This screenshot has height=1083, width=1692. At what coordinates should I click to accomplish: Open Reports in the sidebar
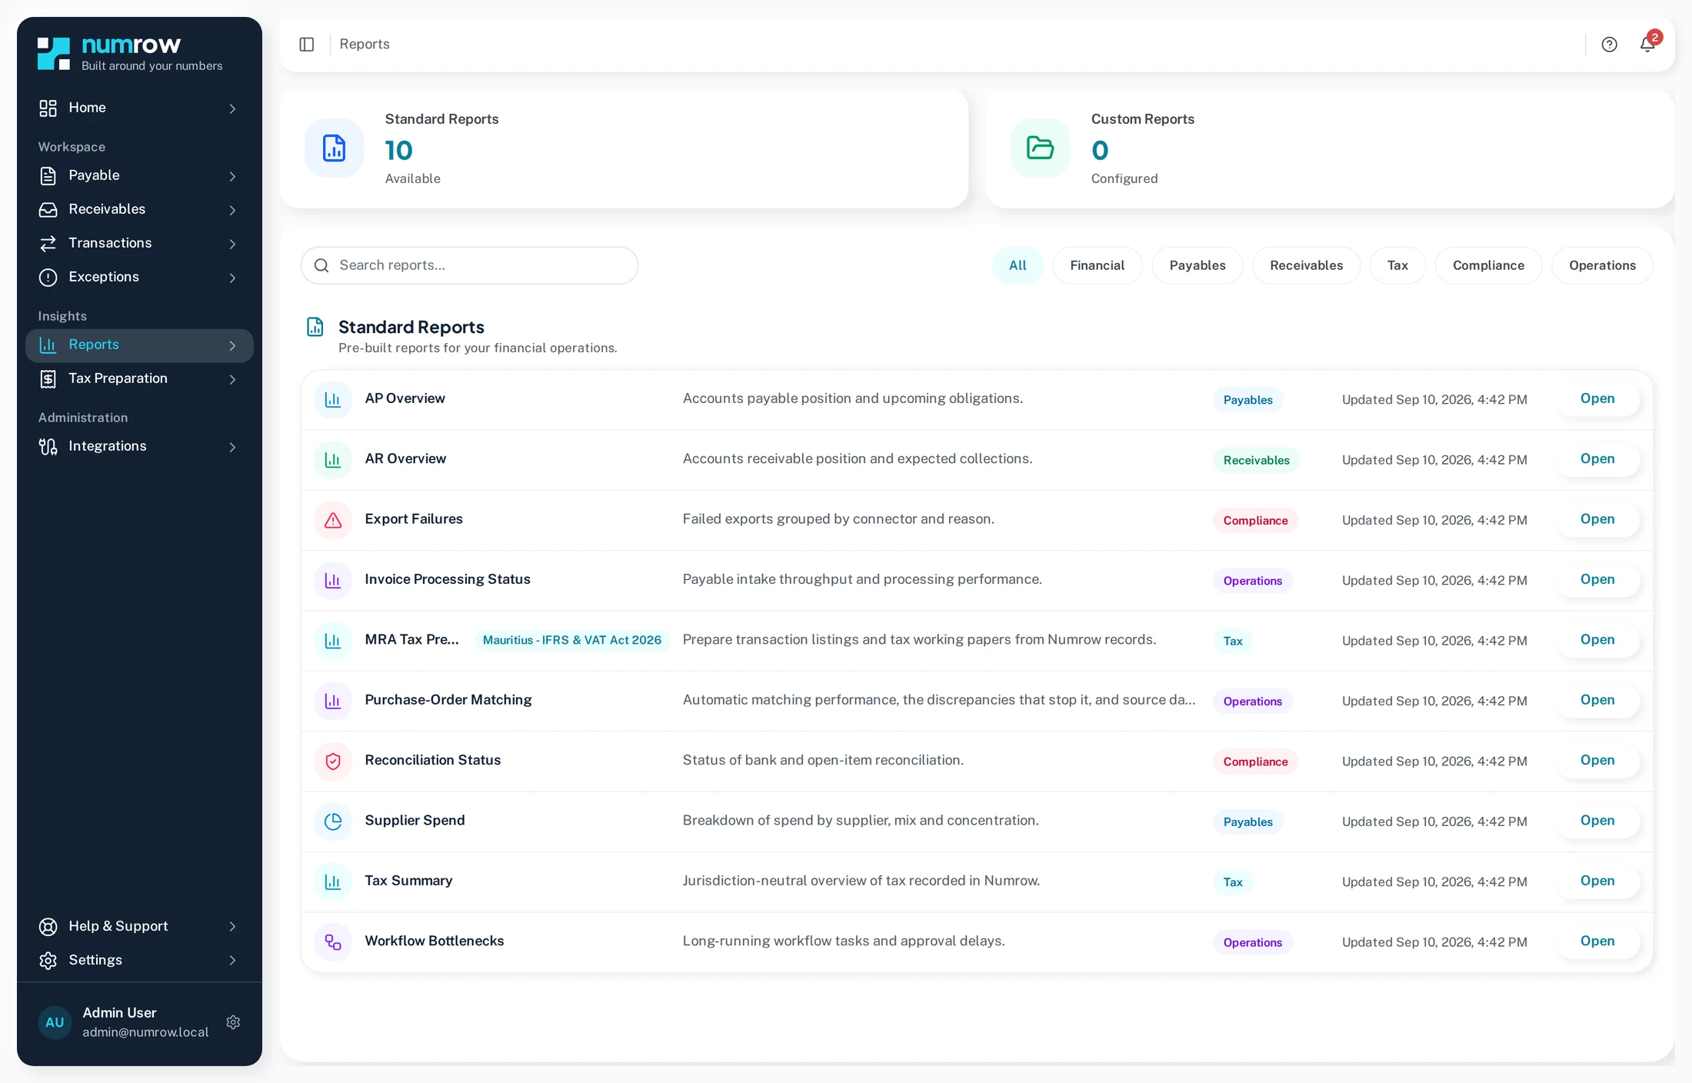[x=139, y=345]
